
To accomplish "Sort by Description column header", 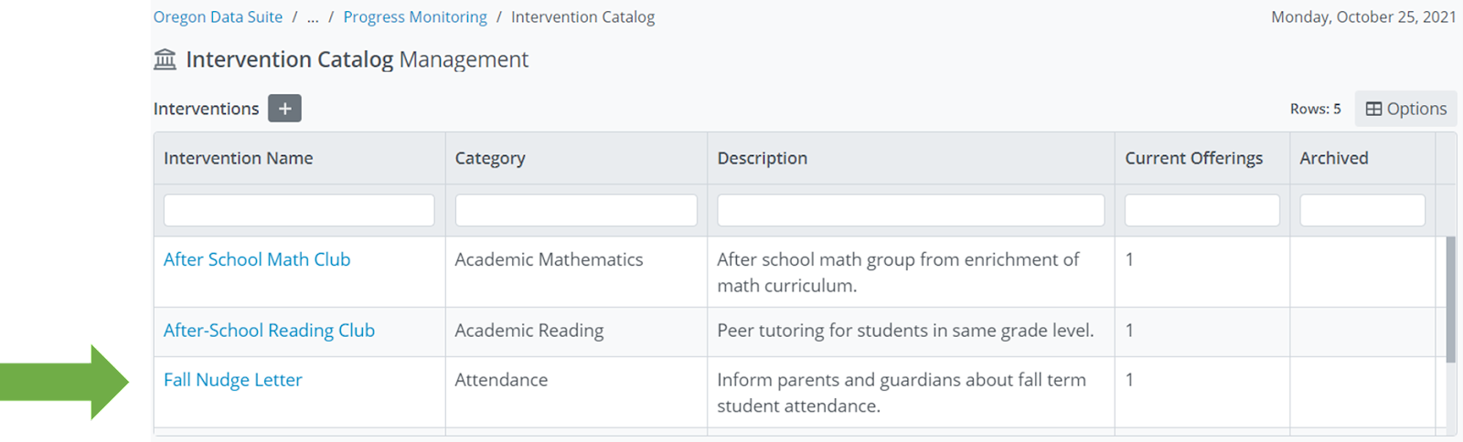I will (x=762, y=158).
